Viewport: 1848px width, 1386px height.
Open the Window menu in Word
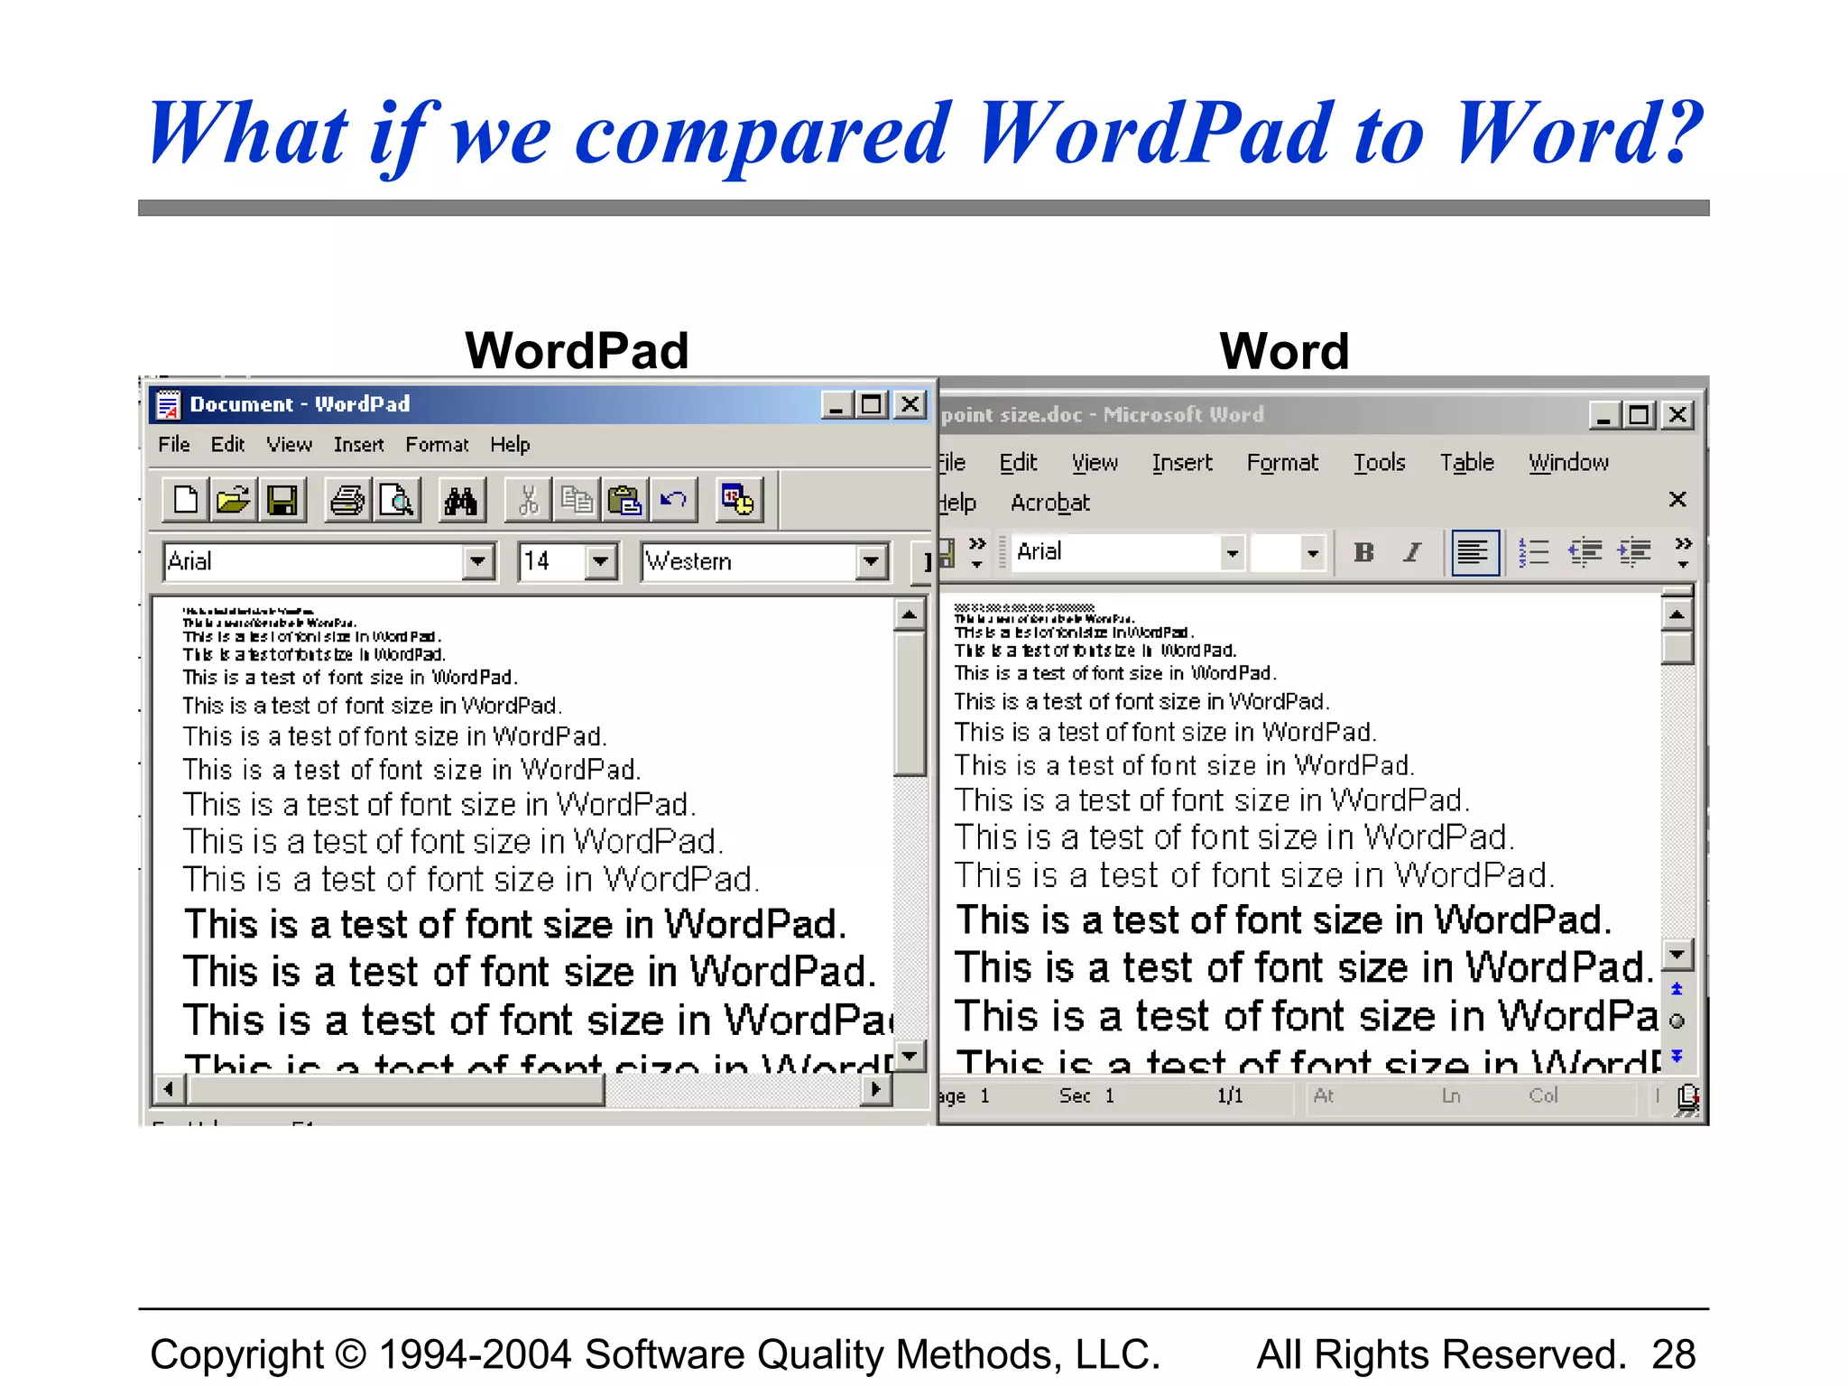click(x=1568, y=463)
